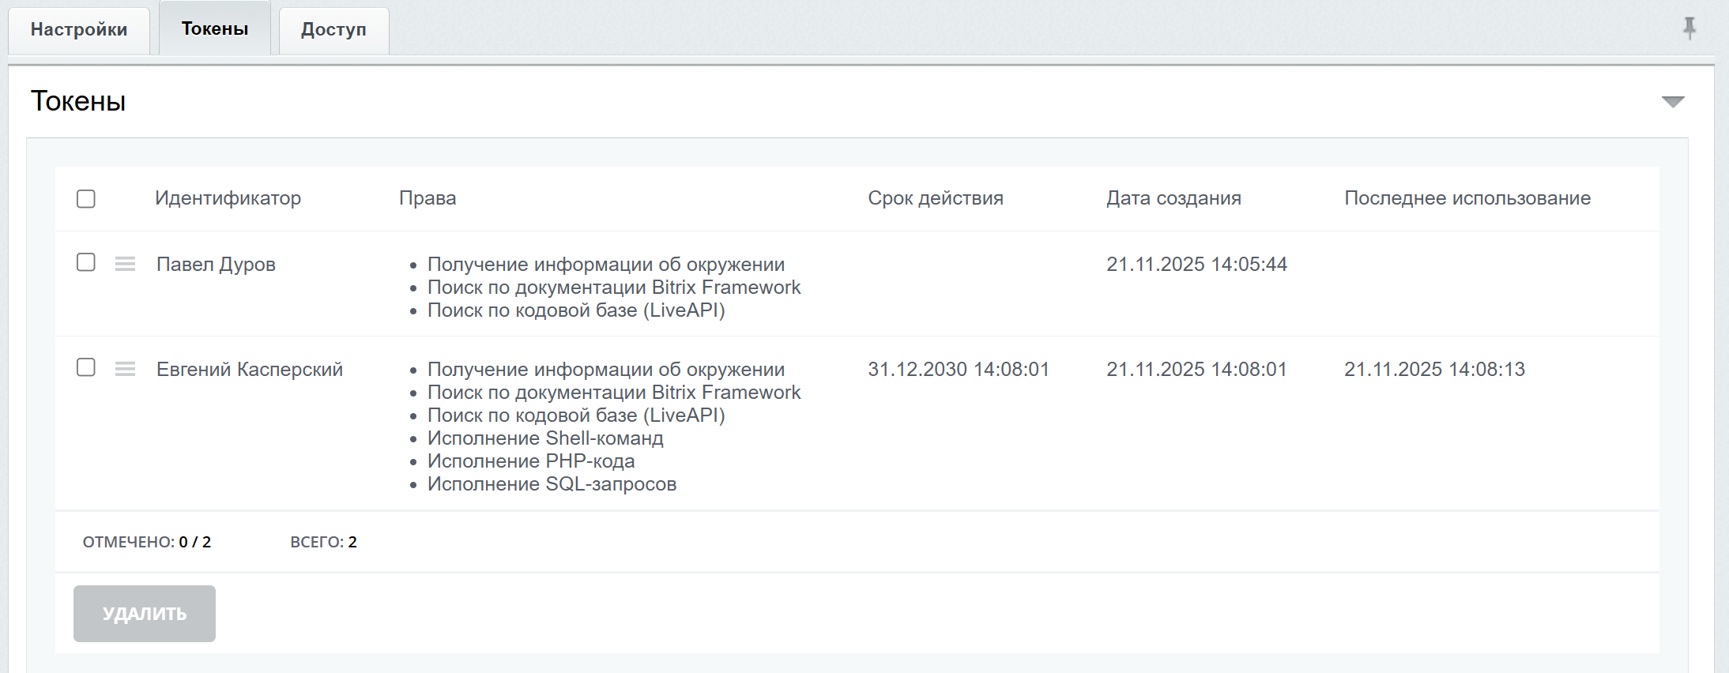The height and width of the screenshot is (673, 1729).
Task: Check the Павел Дуров token checkbox
Action: (x=86, y=262)
